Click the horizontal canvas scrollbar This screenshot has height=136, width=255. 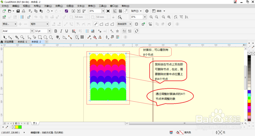pyautogui.click(x=184, y=123)
